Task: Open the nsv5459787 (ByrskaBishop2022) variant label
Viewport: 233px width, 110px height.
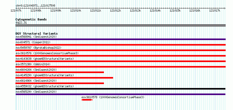Action: pos(38,48)
